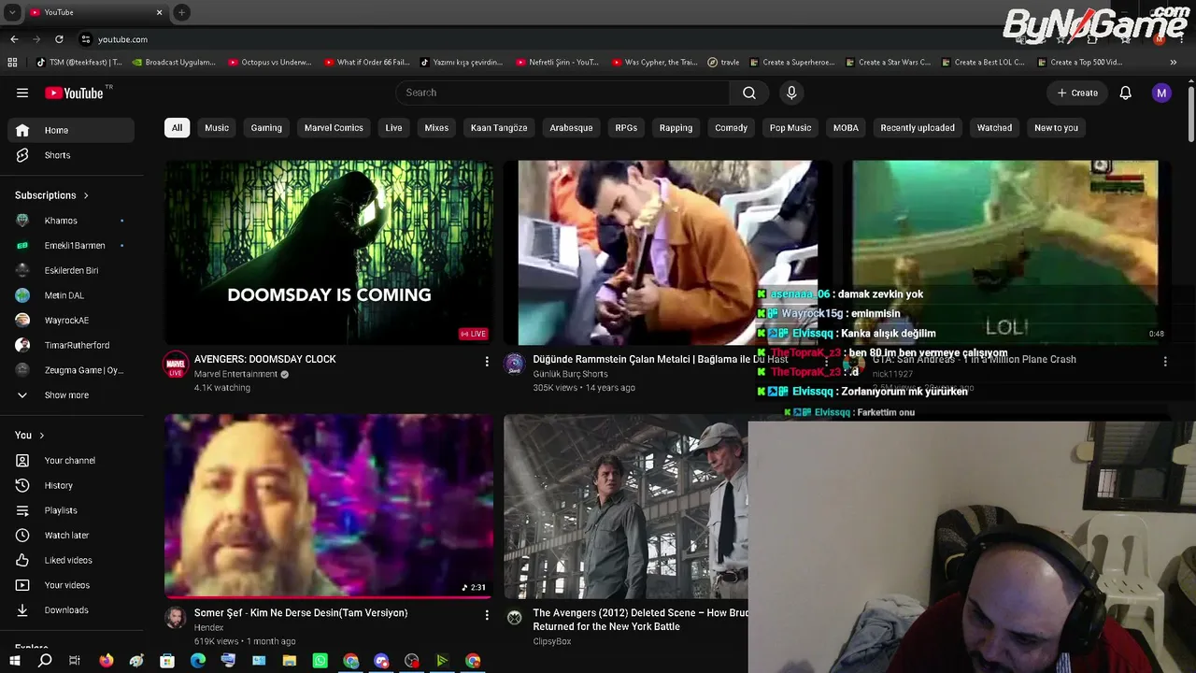Click the YouTube search input field
Screen dimensions: 1196x673
click(x=562, y=93)
